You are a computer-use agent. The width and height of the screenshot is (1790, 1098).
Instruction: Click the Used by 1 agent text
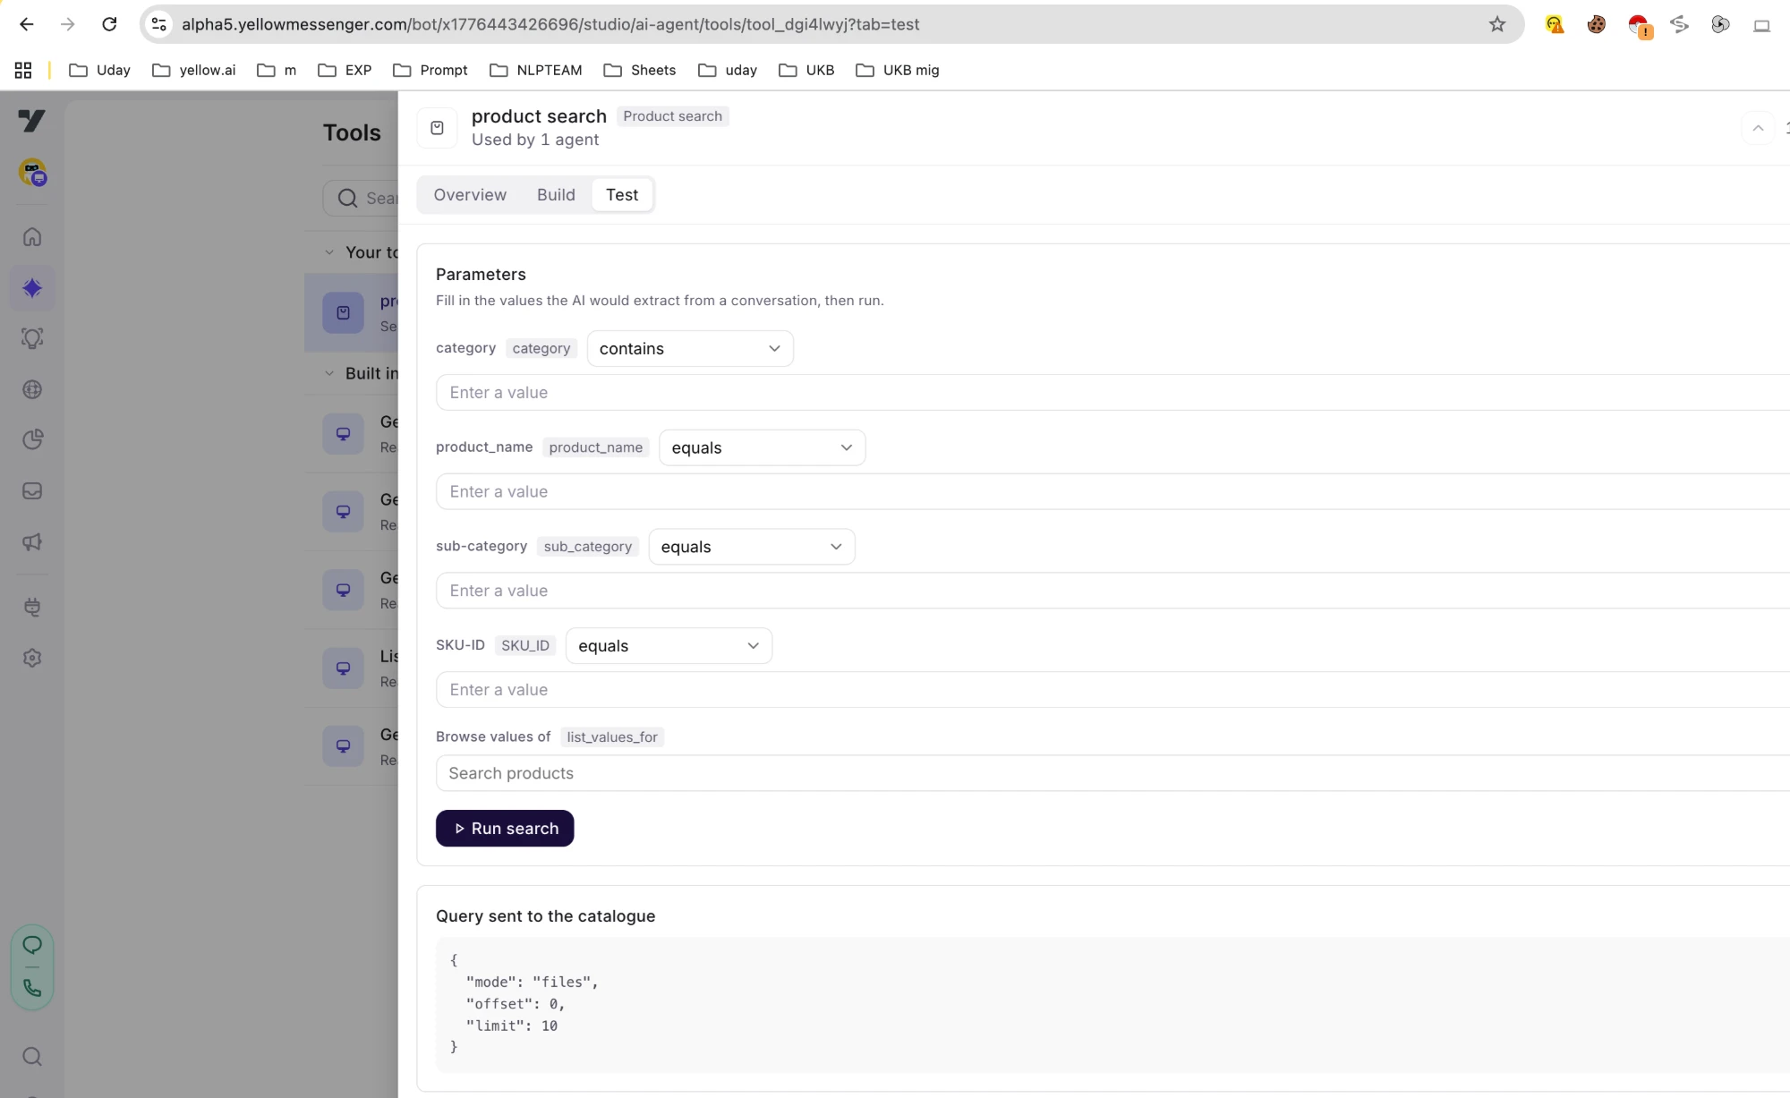point(535,140)
